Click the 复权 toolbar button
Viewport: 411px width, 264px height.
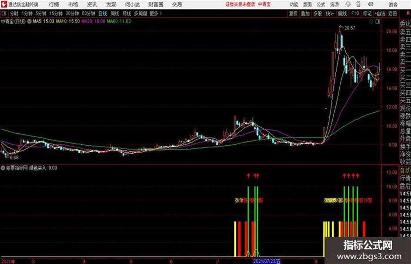tap(293, 13)
